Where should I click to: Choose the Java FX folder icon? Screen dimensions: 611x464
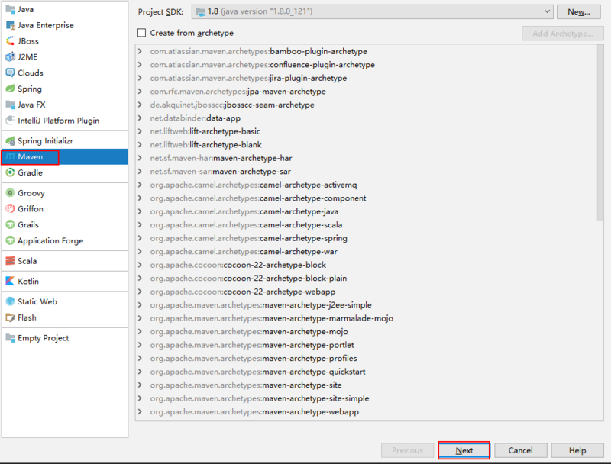[10, 105]
